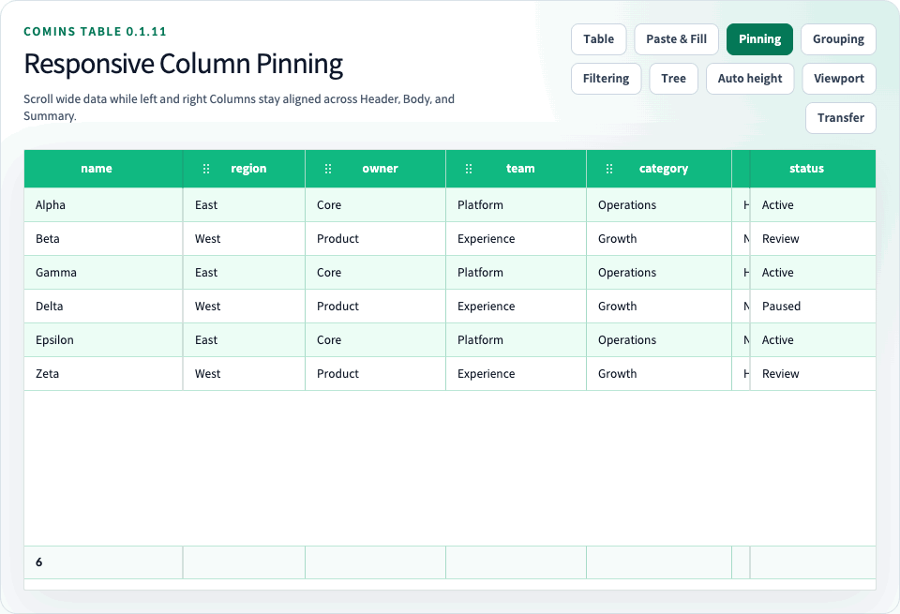Screen dimensions: 900x614
Task: Click the name column header
Action: (x=103, y=169)
